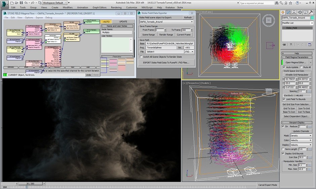Click the object color swatch beside the name
The height and width of the screenshot is (189, 316).
point(312,17)
